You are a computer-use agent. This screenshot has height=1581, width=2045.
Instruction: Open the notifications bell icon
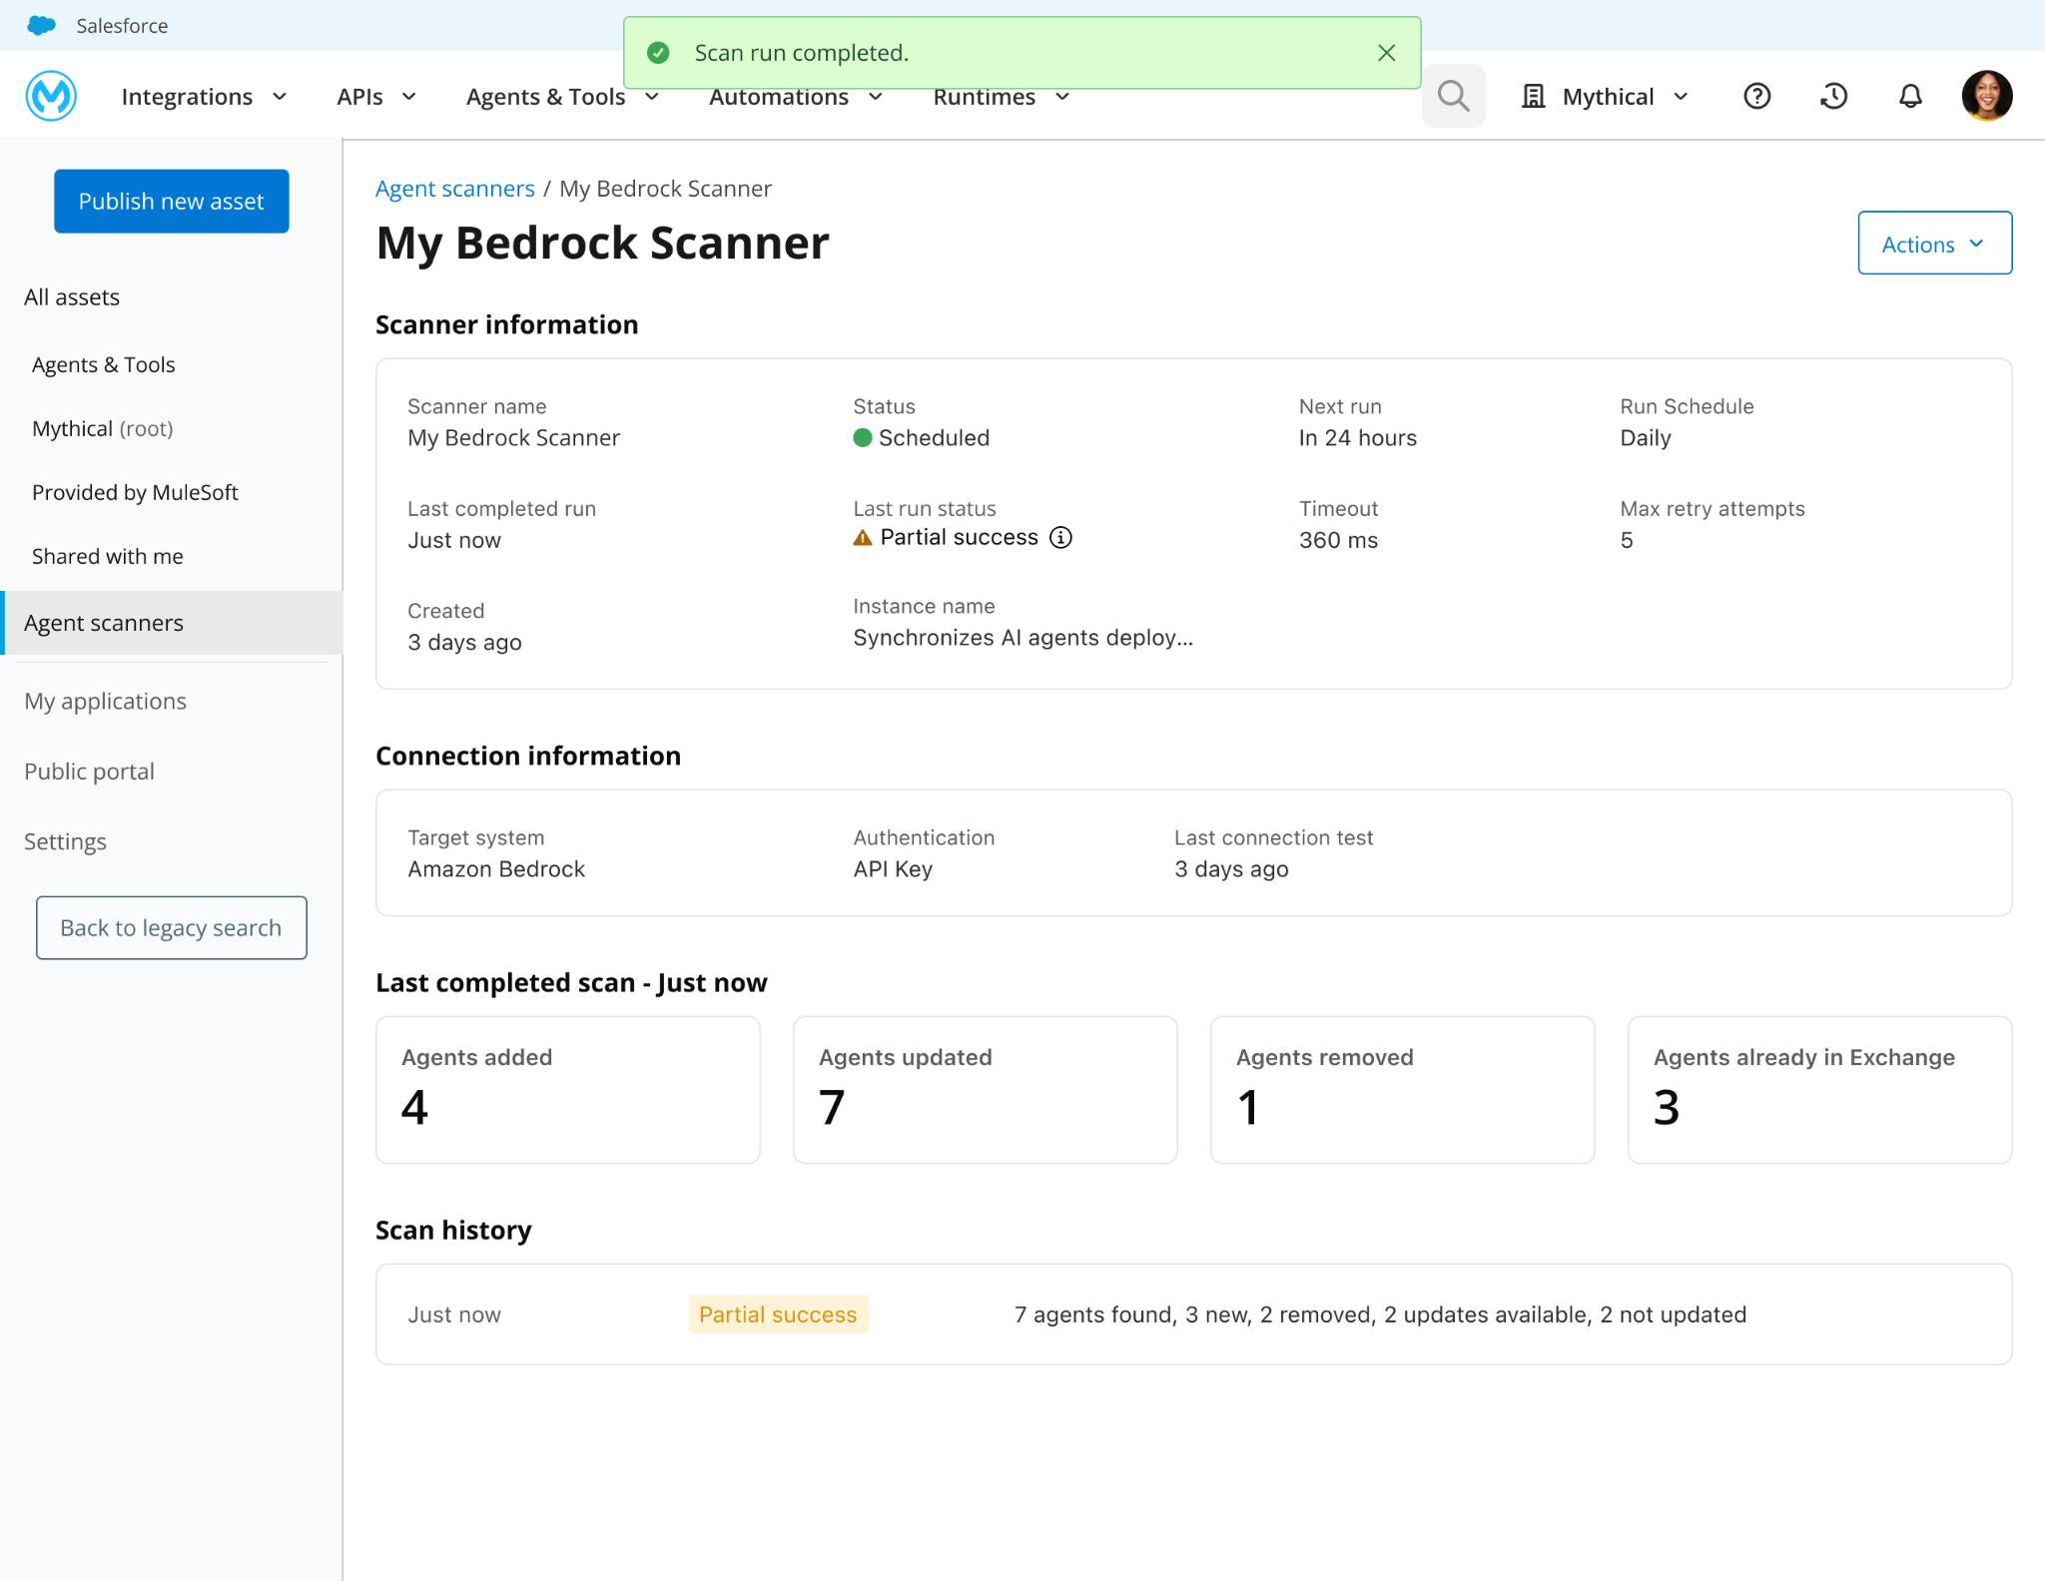[x=1909, y=96]
